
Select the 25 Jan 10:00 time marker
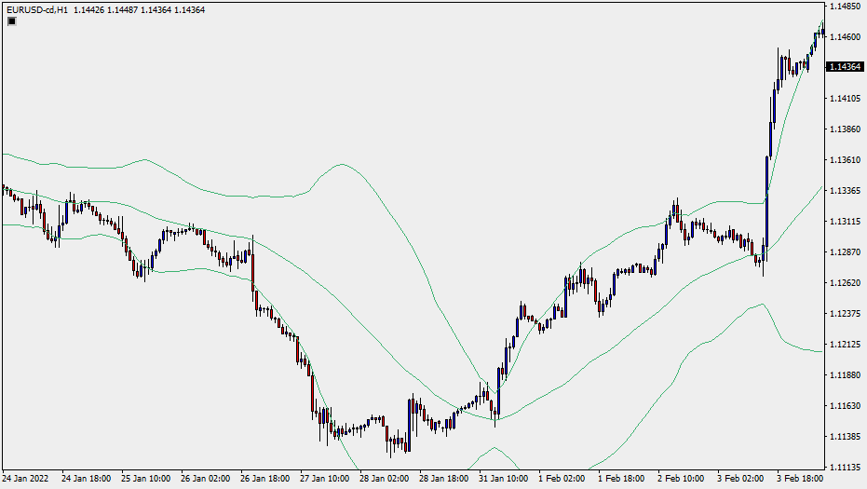(144, 479)
